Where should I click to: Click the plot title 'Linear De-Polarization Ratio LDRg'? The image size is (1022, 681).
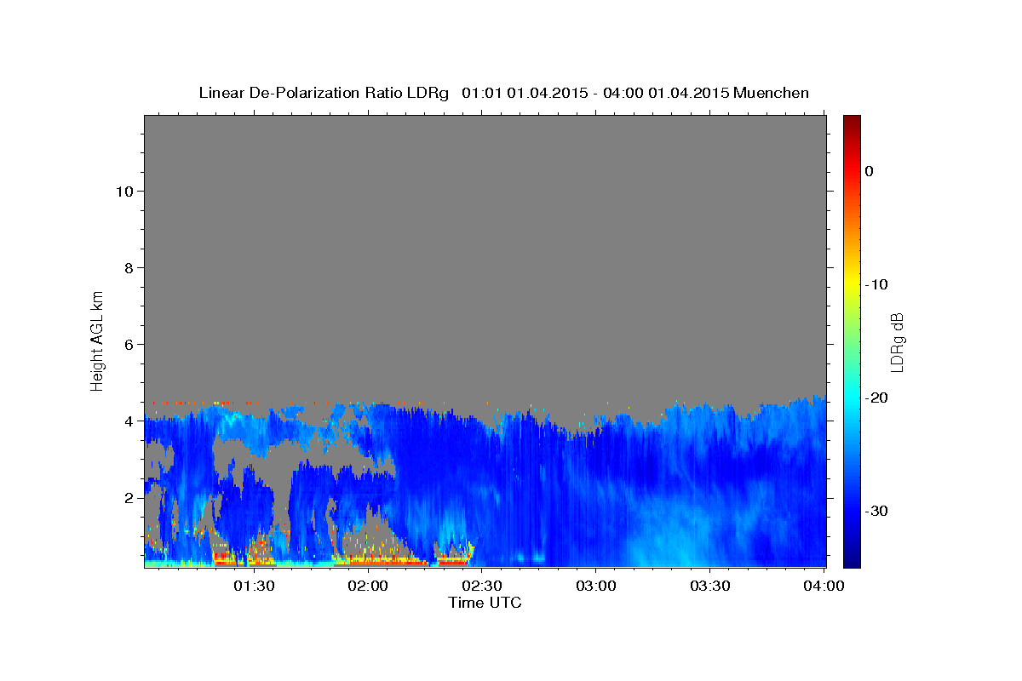324,93
